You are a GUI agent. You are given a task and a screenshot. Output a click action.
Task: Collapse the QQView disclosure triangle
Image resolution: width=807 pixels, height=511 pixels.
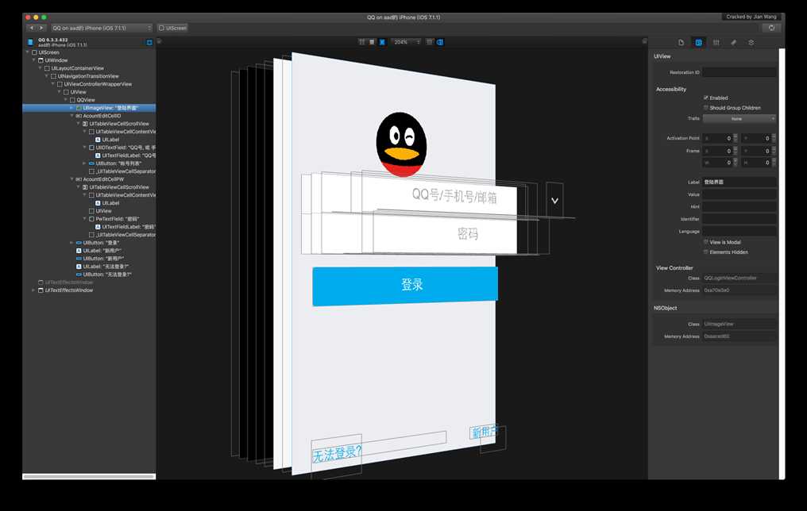pyautogui.click(x=65, y=100)
